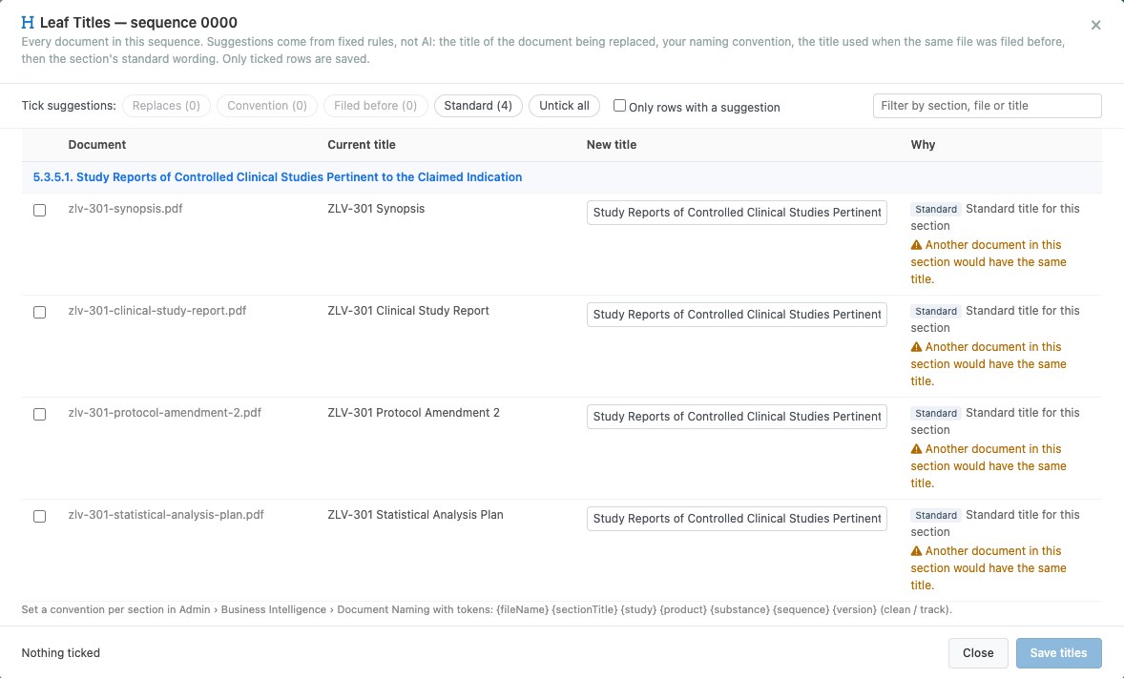Click current title ZLV-301 Statistical Analysis Plan
The width and height of the screenshot is (1124, 678).
pos(416,515)
